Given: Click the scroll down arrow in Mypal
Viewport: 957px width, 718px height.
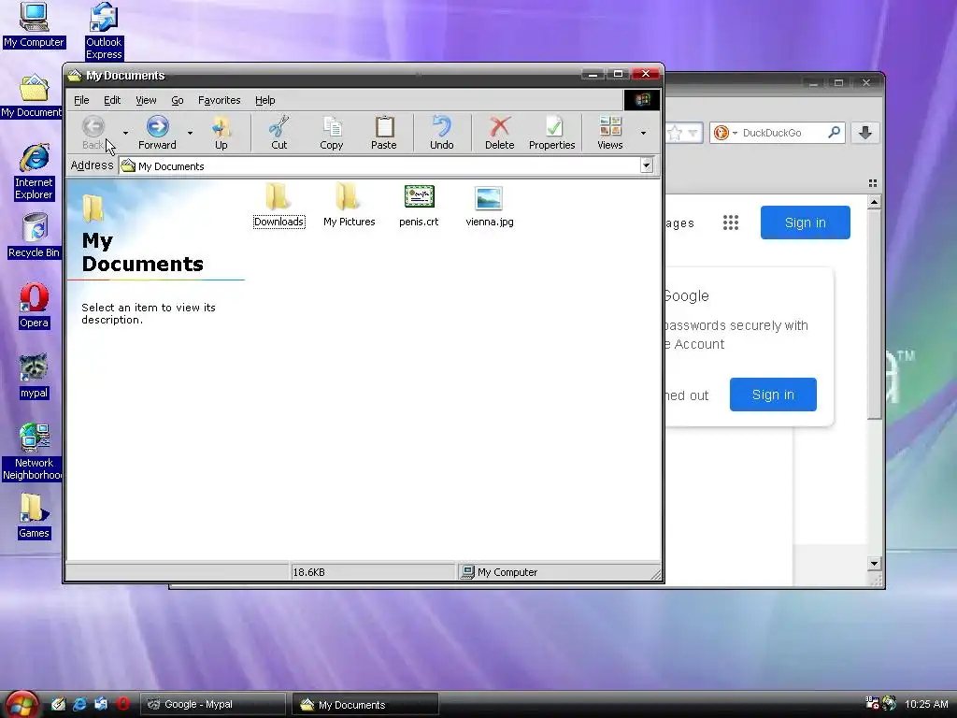Looking at the screenshot, I should [874, 564].
